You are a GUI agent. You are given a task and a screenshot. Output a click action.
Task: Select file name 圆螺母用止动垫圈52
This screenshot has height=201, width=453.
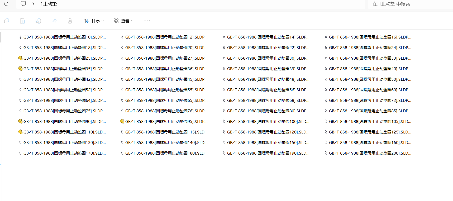(x=64, y=90)
